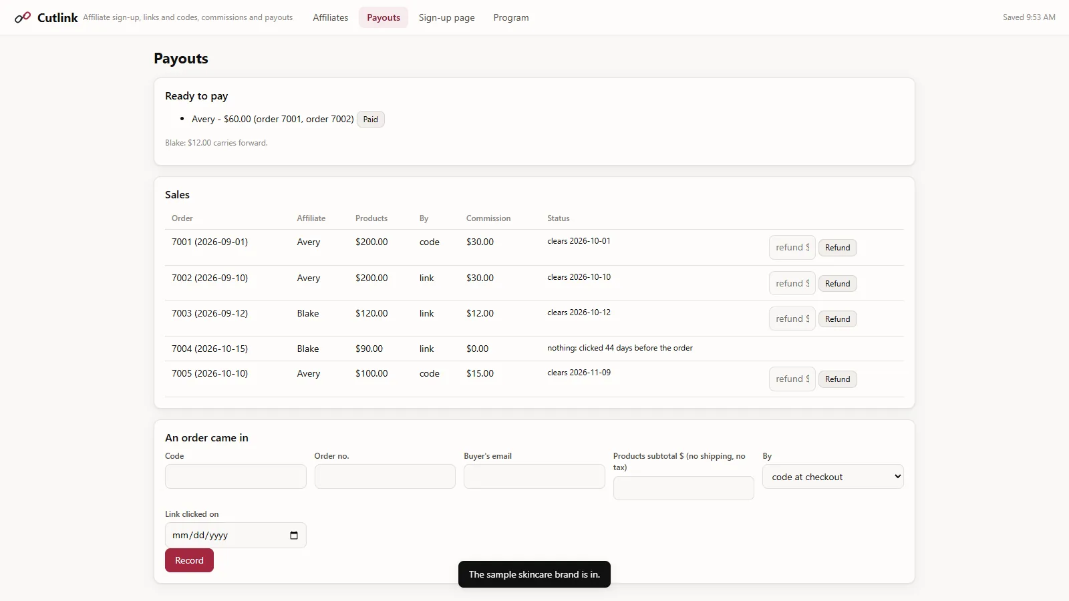Click the Order no. input field
1069x601 pixels.
(x=385, y=477)
